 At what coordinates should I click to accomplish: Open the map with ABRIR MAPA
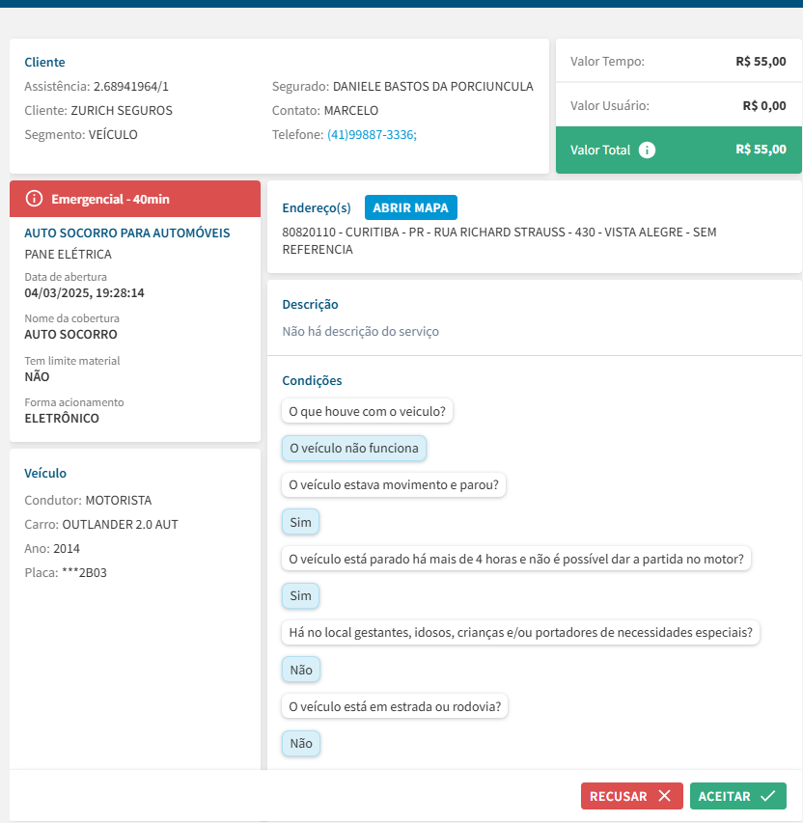[x=411, y=207]
